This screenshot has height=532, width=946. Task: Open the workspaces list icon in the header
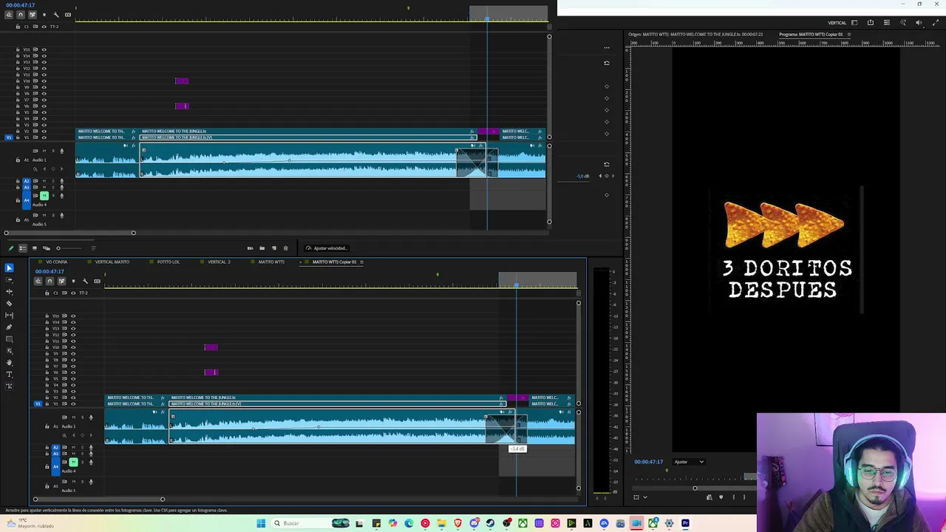pyautogui.click(x=887, y=23)
